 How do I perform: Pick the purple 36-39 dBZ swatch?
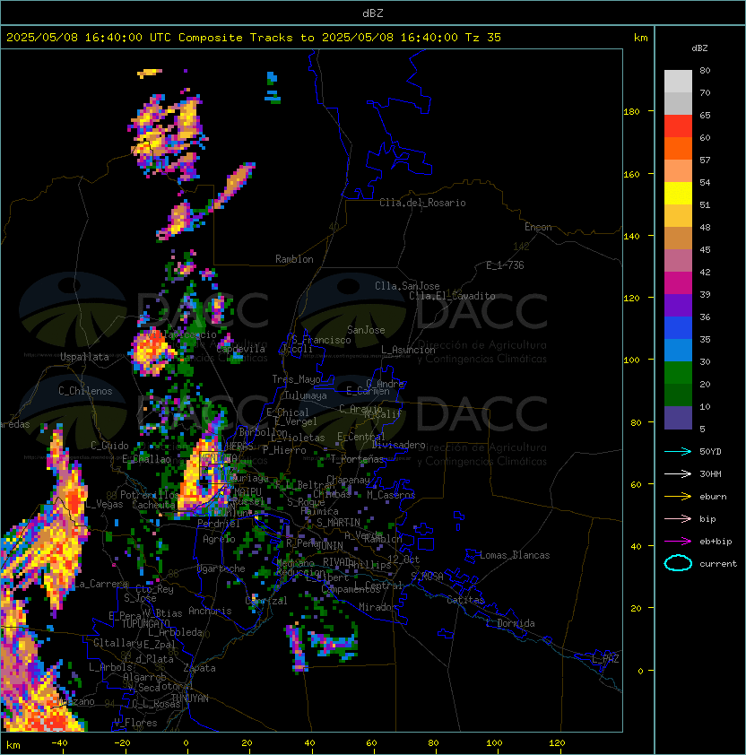(678, 305)
